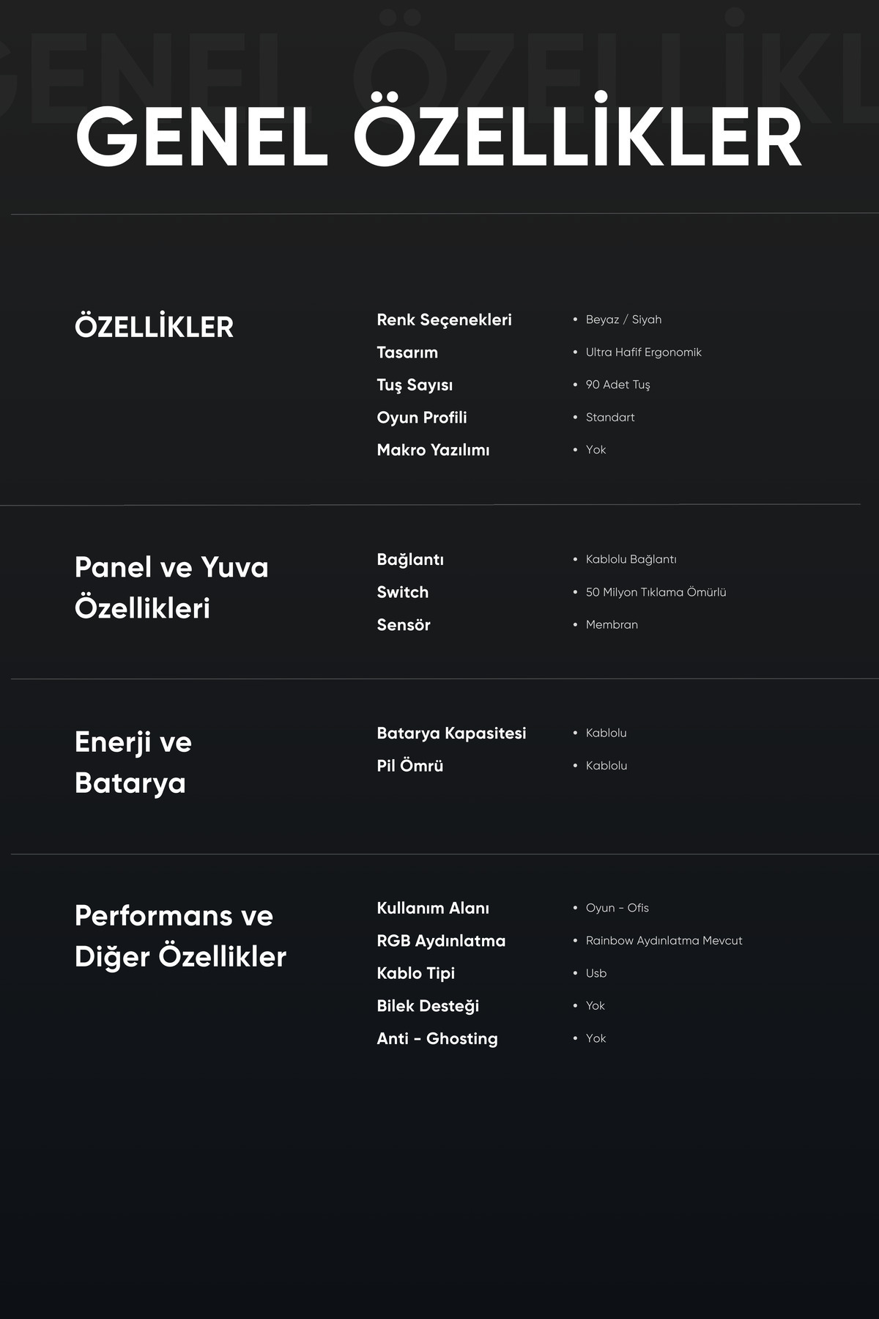Click the Rainbow Aydınlatma Mevcut value
The height and width of the screenshot is (1319, 879).
[x=664, y=941]
